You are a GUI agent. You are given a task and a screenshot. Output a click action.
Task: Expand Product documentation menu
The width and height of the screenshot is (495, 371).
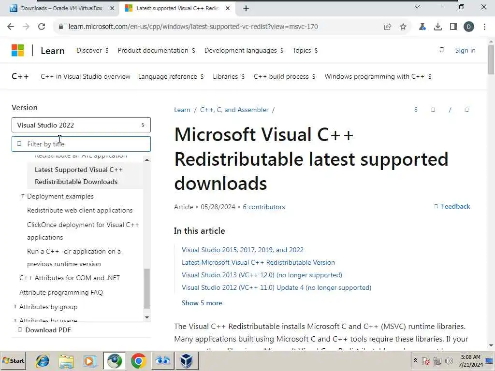156,50
